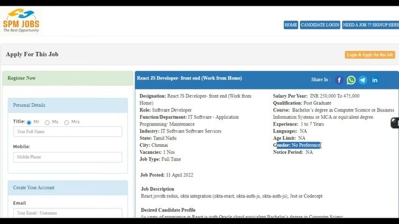Screen dimensions: 399x224
Task: Select the Mr. title radio button
Action: 29,123
